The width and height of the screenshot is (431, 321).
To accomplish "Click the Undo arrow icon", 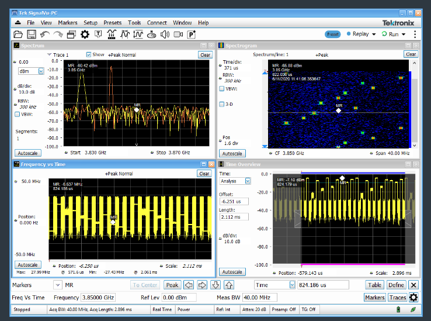I will coord(45,34).
